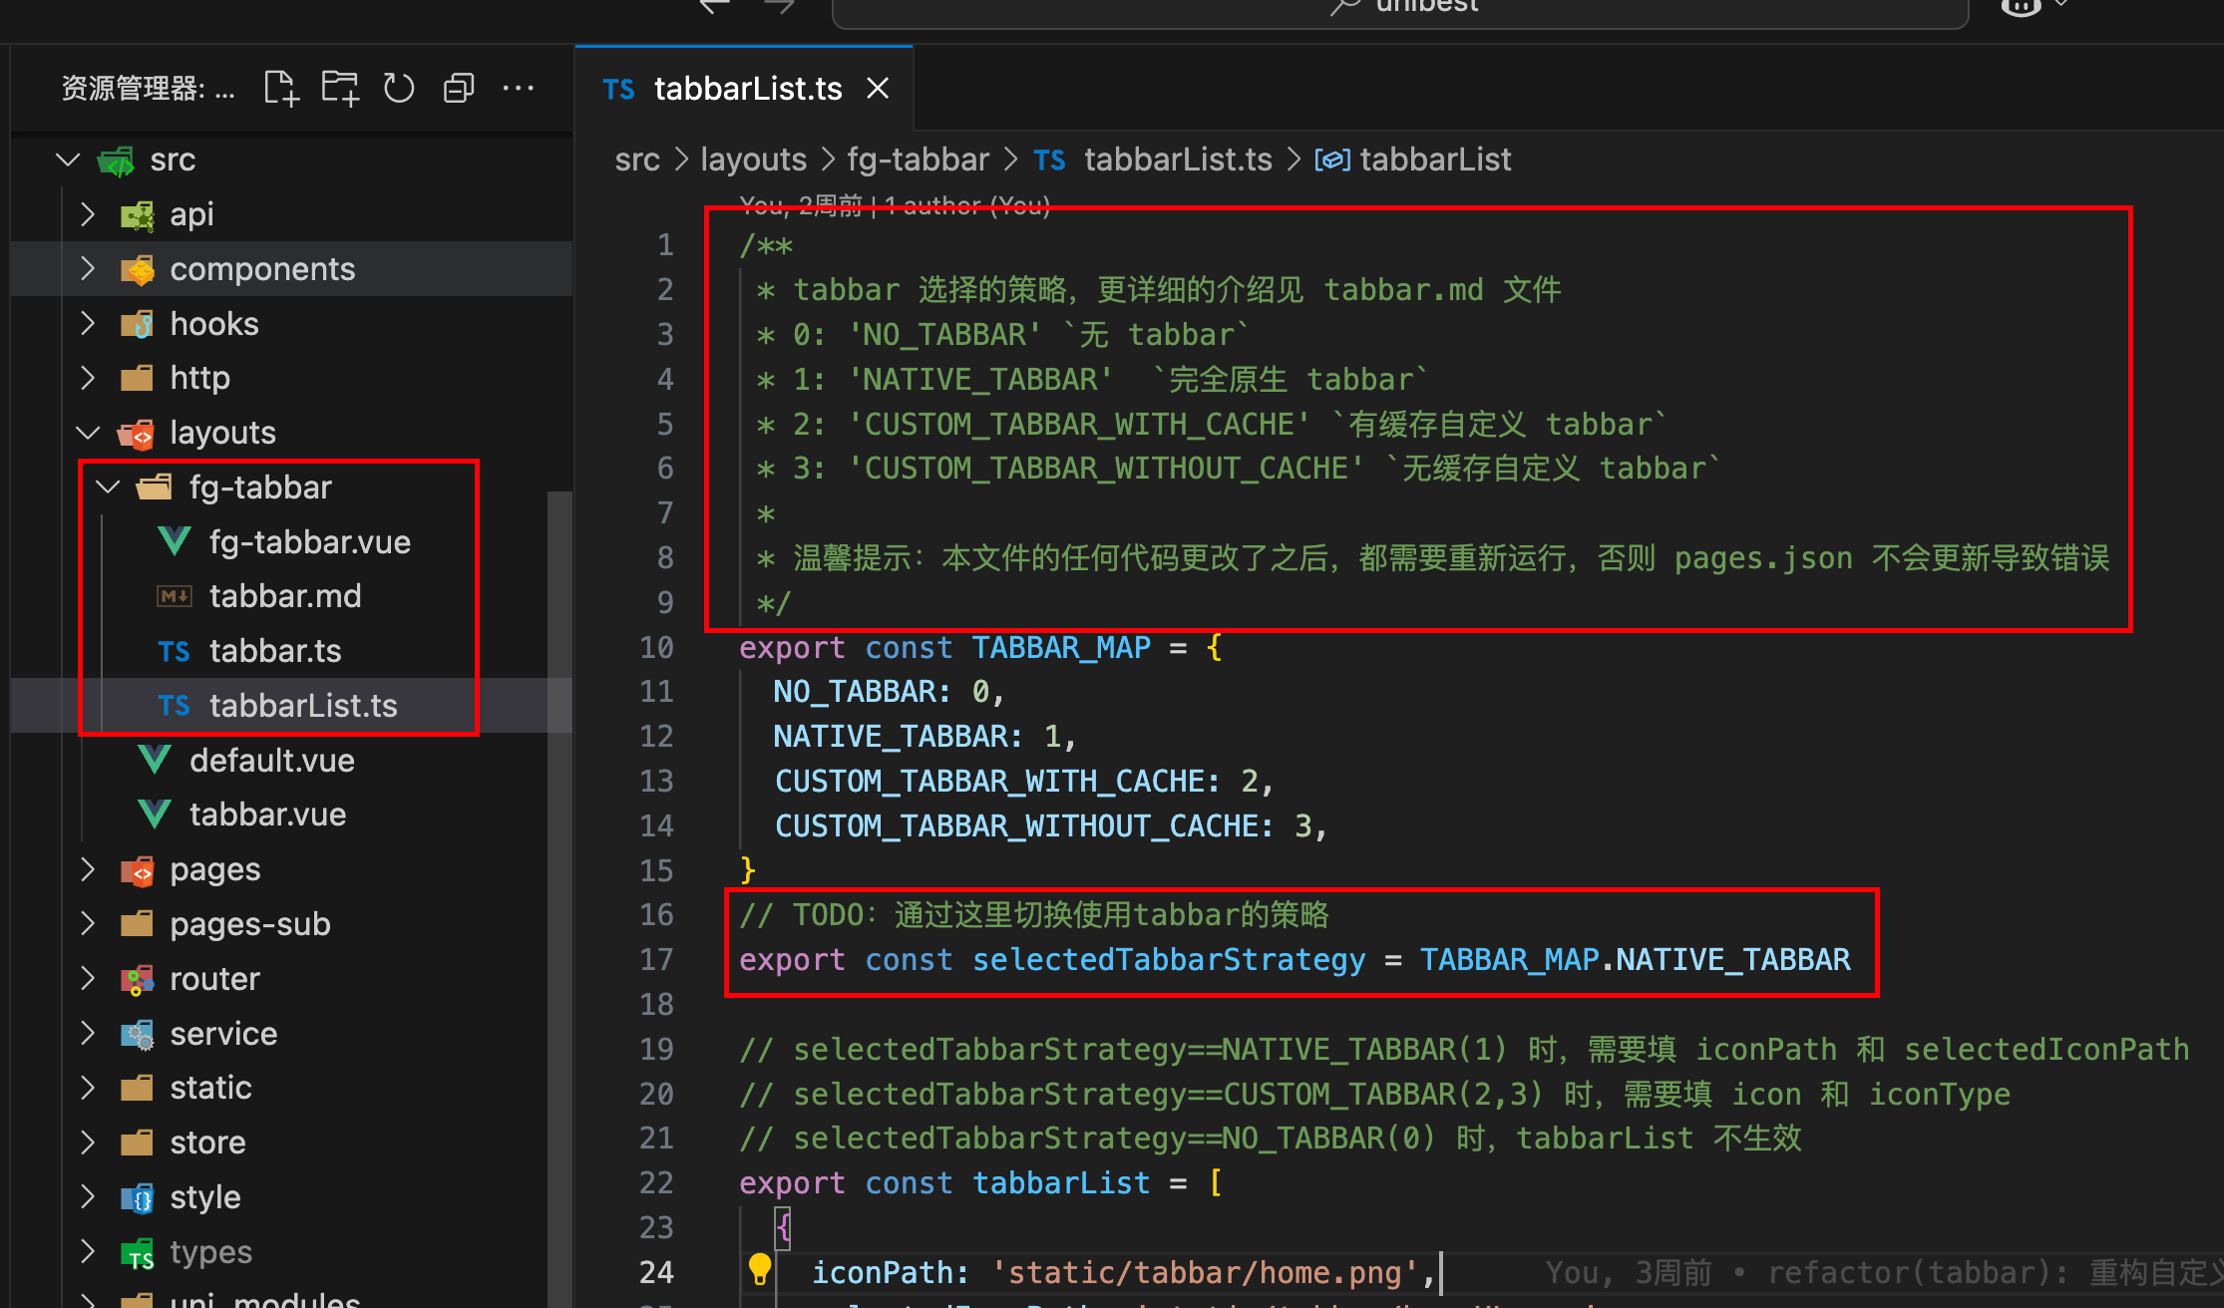The width and height of the screenshot is (2224, 1308).
Task: Click the src folder icon
Action: tap(117, 160)
